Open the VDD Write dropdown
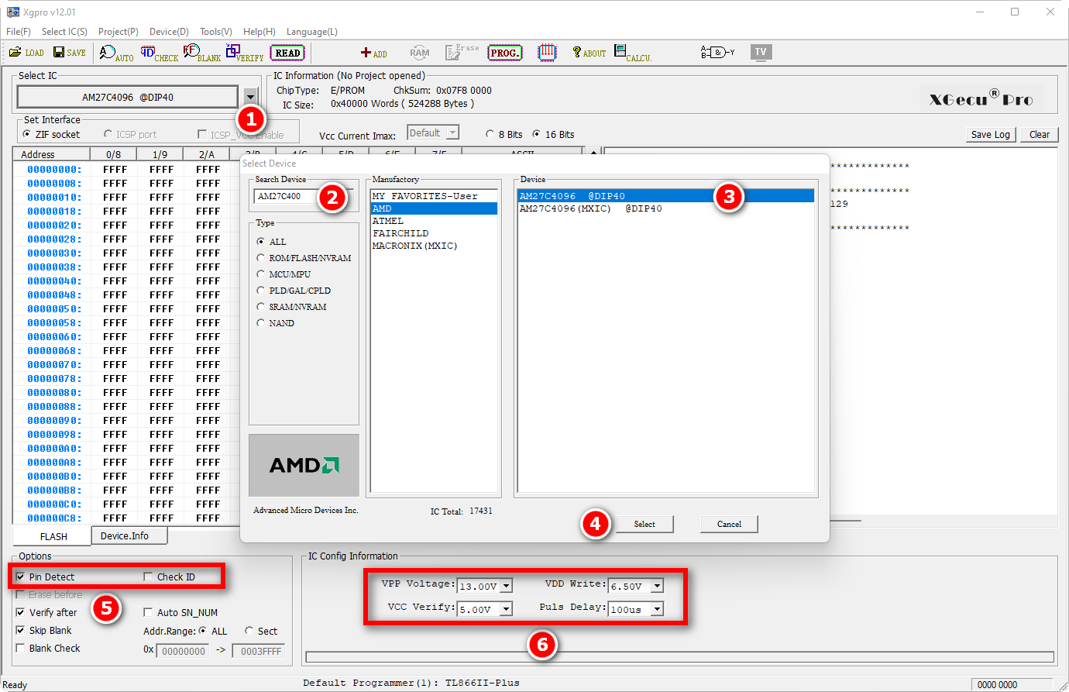The height and width of the screenshot is (692, 1069). (x=657, y=586)
